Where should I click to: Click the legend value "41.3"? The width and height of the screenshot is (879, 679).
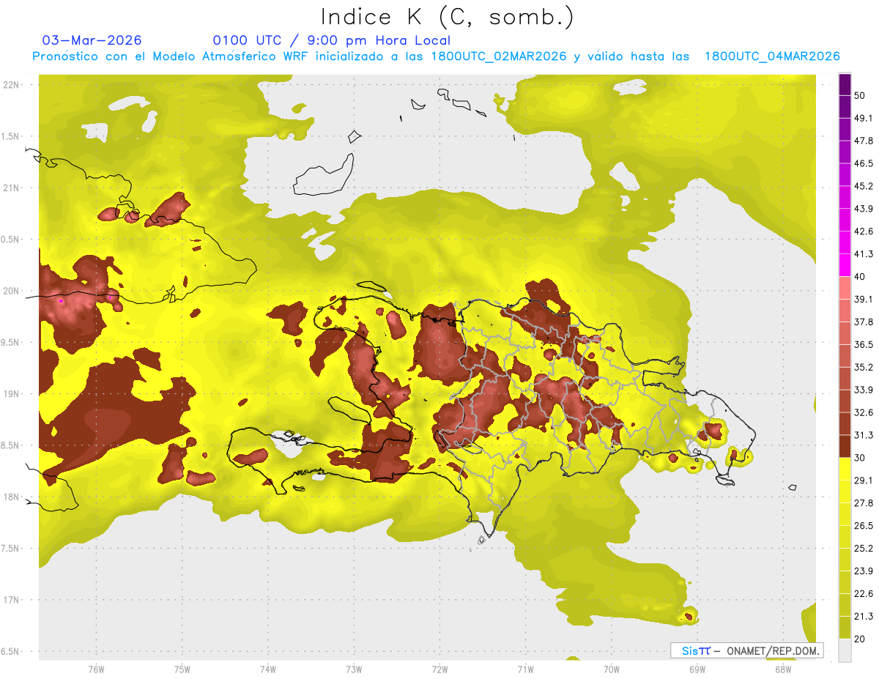[864, 254]
